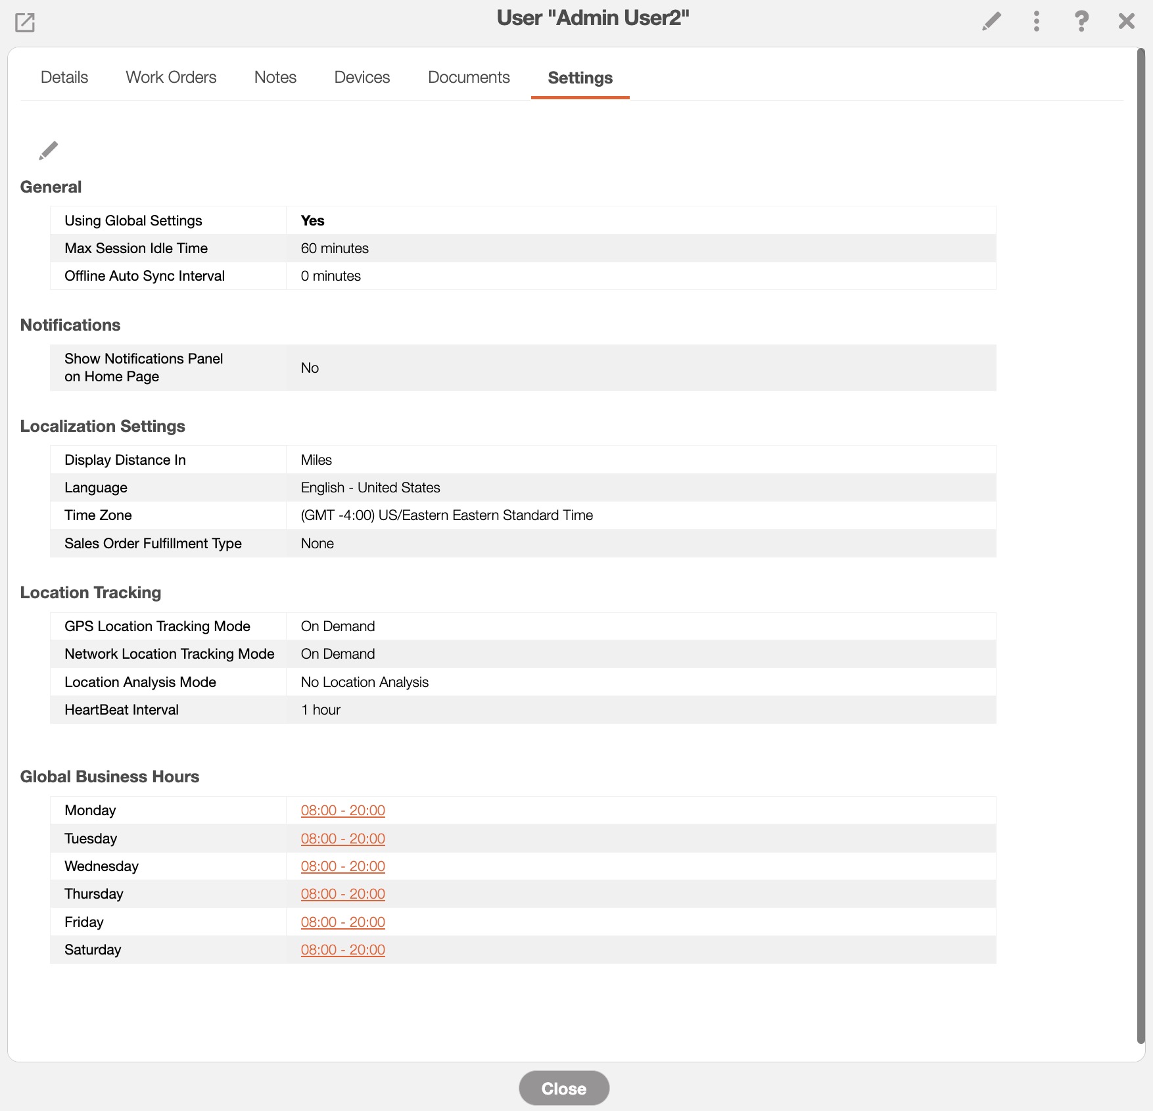Show the Documents tab

tap(469, 78)
